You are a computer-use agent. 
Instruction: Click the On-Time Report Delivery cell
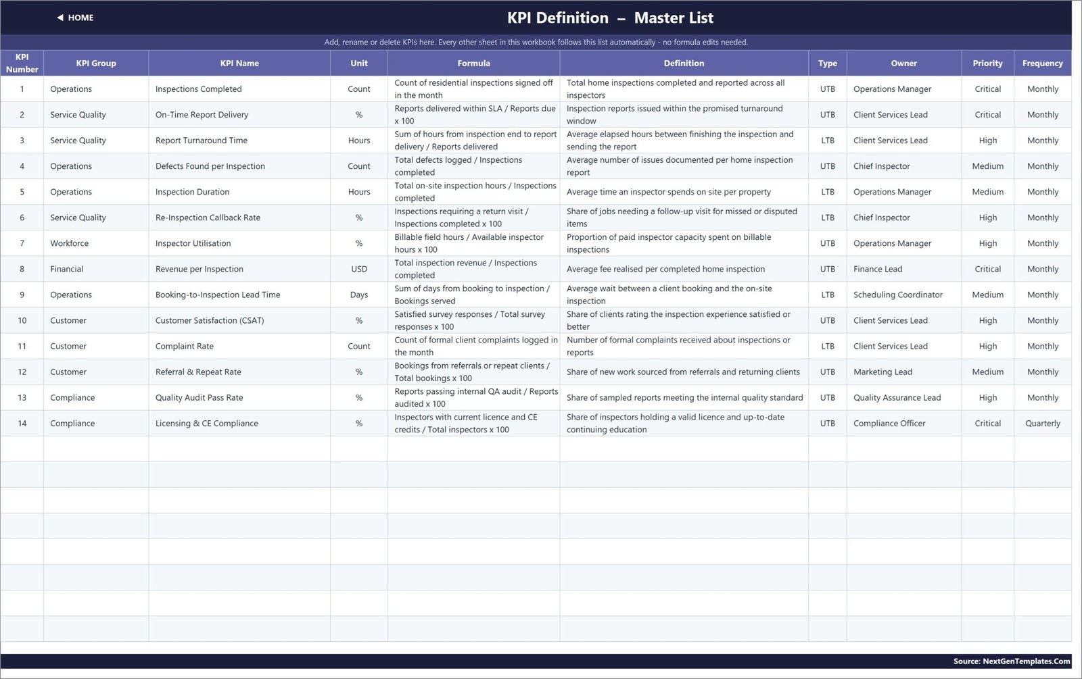[239, 115]
